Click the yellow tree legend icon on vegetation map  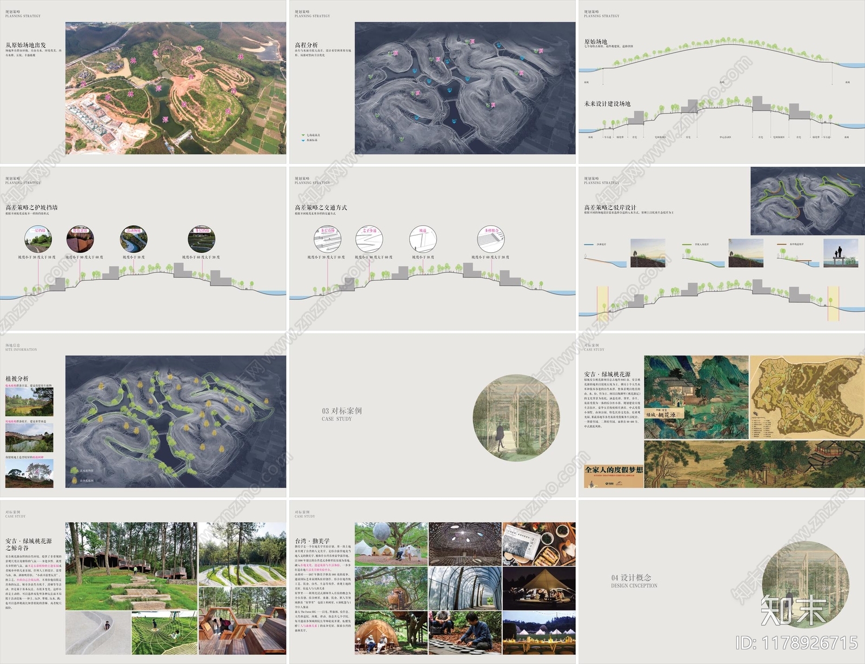pyautogui.click(x=75, y=480)
